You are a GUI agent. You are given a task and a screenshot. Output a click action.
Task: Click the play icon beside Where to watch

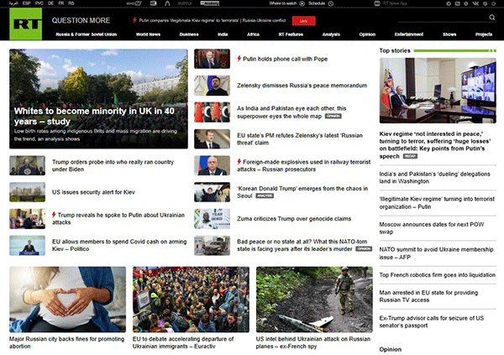click(x=302, y=3)
